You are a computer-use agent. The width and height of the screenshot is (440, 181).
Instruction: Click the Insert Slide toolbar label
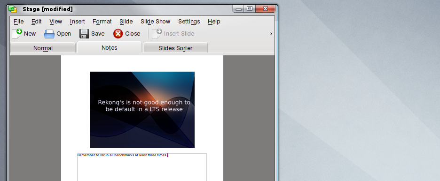tap(179, 34)
